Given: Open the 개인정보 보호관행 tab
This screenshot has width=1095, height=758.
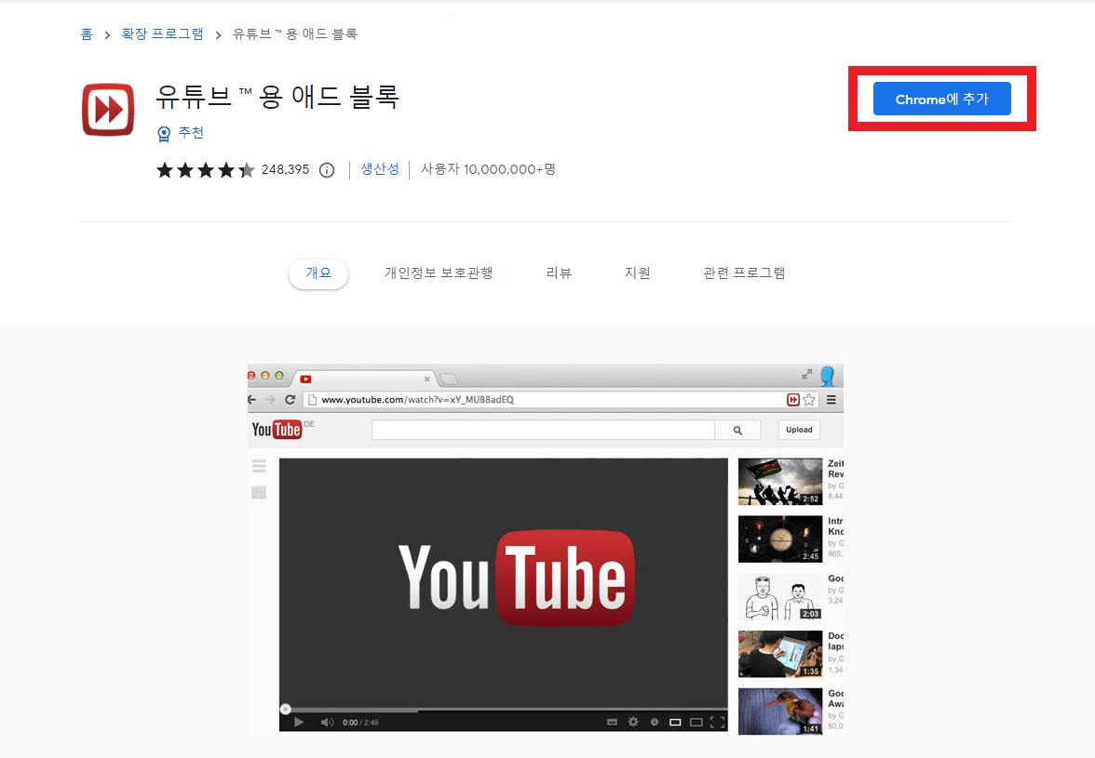Looking at the screenshot, I should pyautogui.click(x=438, y=273).
